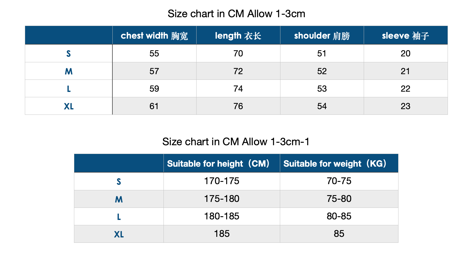Viewport: 475px width, 269px height.
Task: Select the 'length' column header cell
Action: tap(238, 36)
